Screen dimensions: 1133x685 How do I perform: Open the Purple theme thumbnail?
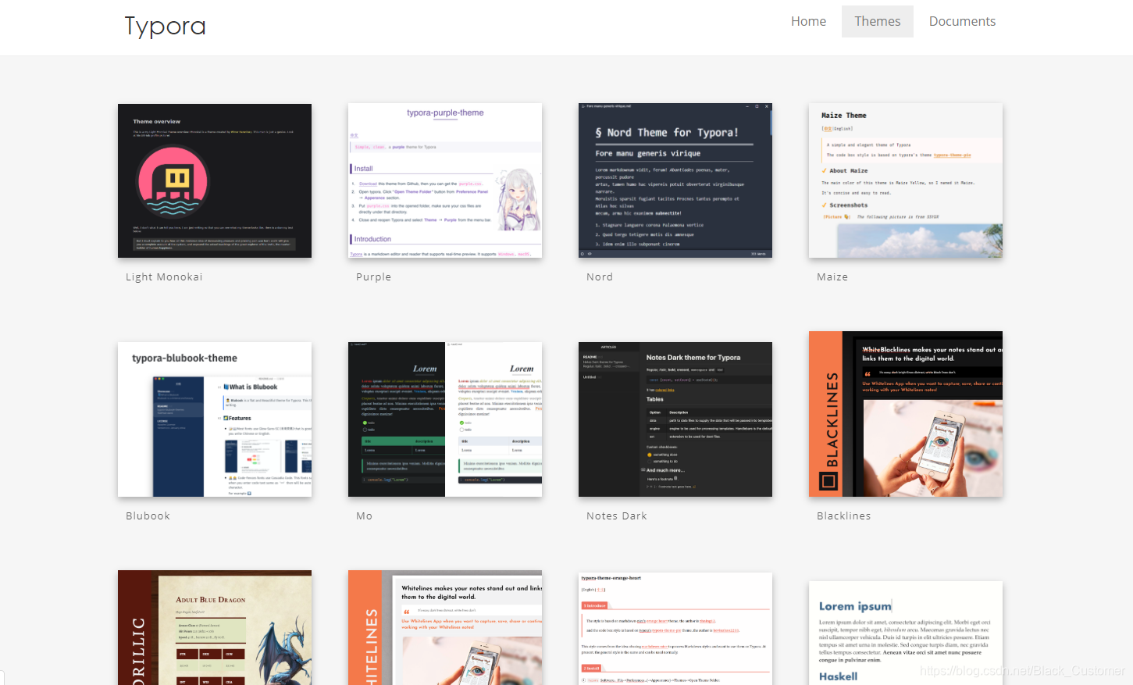445,180
